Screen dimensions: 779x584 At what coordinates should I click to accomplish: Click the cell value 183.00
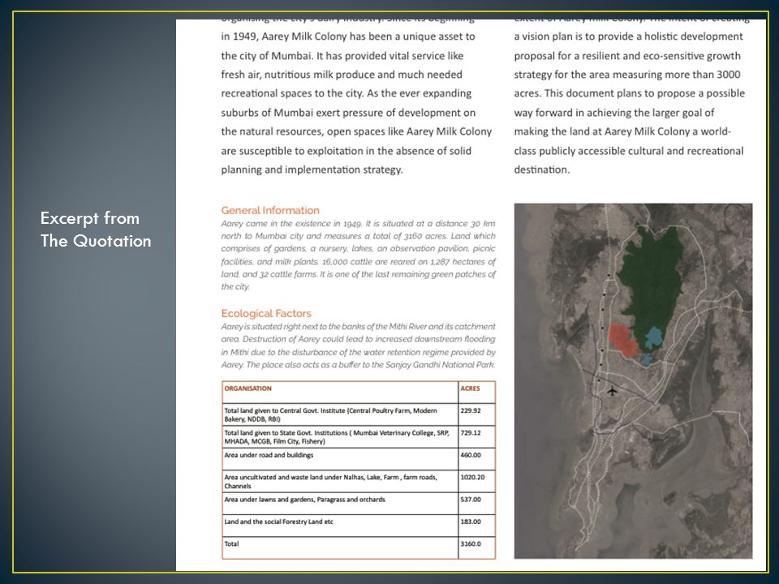[471, 522]
